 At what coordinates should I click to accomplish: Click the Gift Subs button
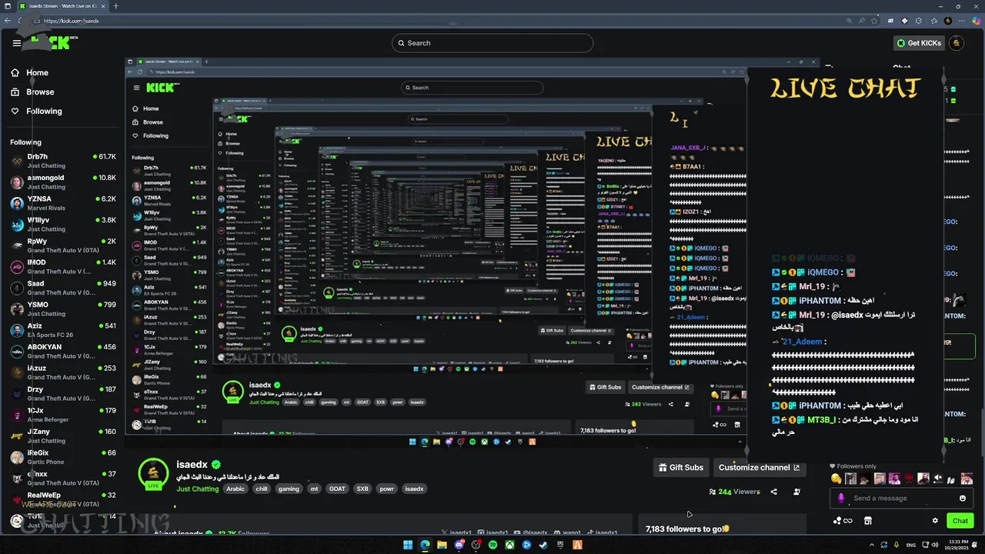click(x=682, y=467)
